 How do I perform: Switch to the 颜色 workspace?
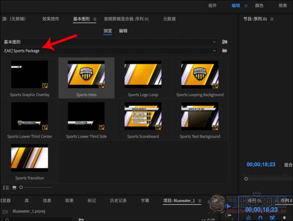point(259,5)
